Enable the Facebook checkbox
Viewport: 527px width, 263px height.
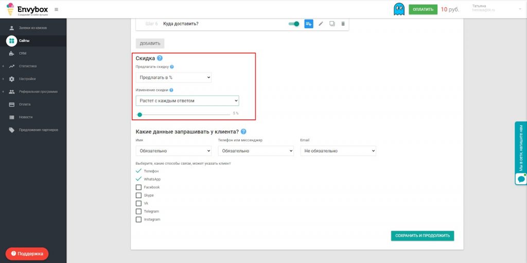coord(138,187)
